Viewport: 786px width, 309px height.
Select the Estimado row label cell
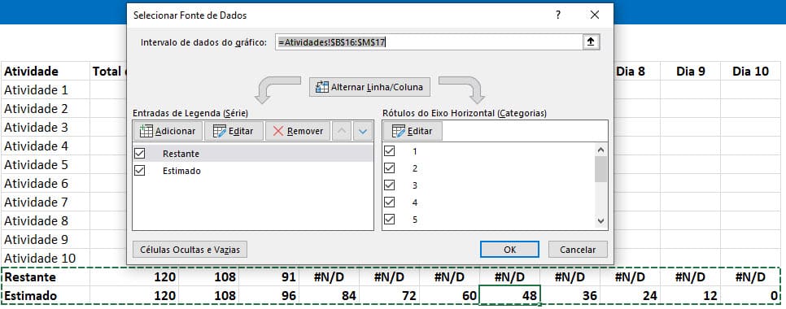pos(45,295)
